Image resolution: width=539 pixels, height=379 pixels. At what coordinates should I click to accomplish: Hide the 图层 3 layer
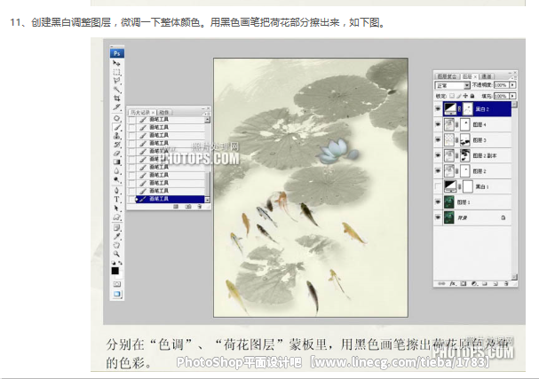tap(438, 140)
